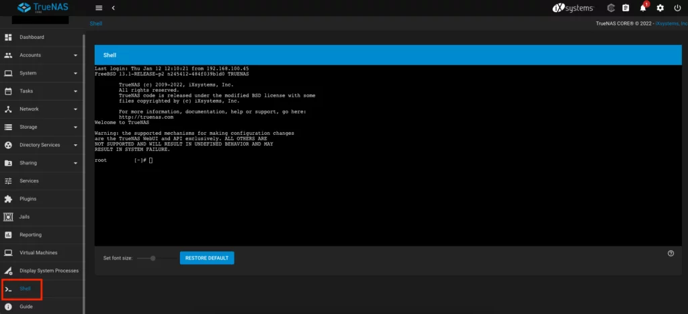Click the Plugins puzzle piece icon
Screen dimensions: 688x314
pos(8,199)
